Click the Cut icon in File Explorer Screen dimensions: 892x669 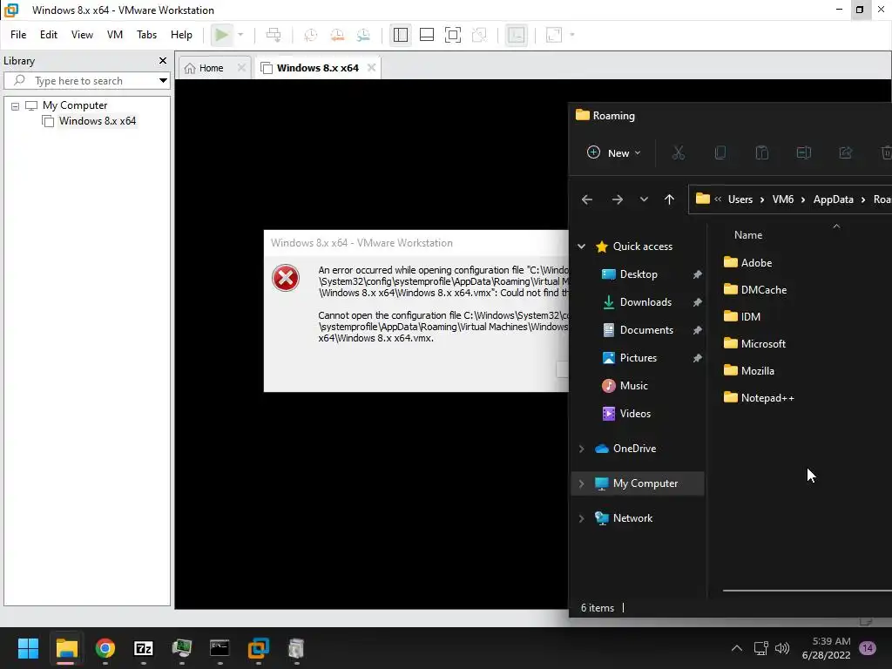coord(678,153)
